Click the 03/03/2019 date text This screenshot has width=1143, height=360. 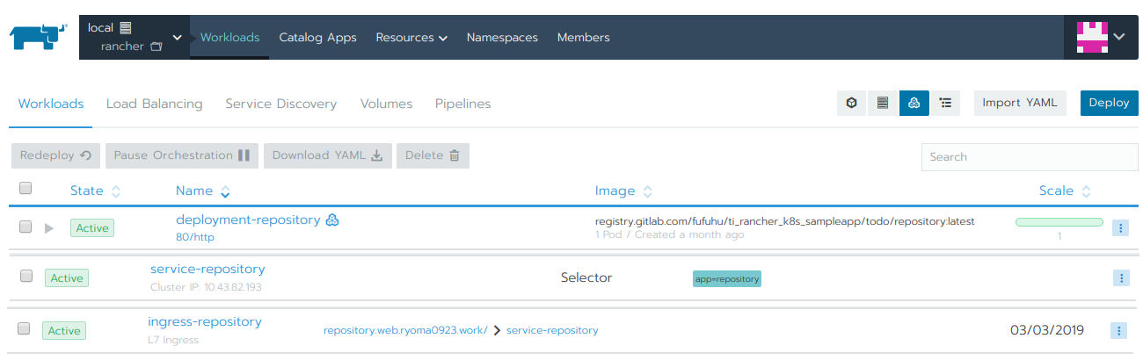(x=1047, y=330)
